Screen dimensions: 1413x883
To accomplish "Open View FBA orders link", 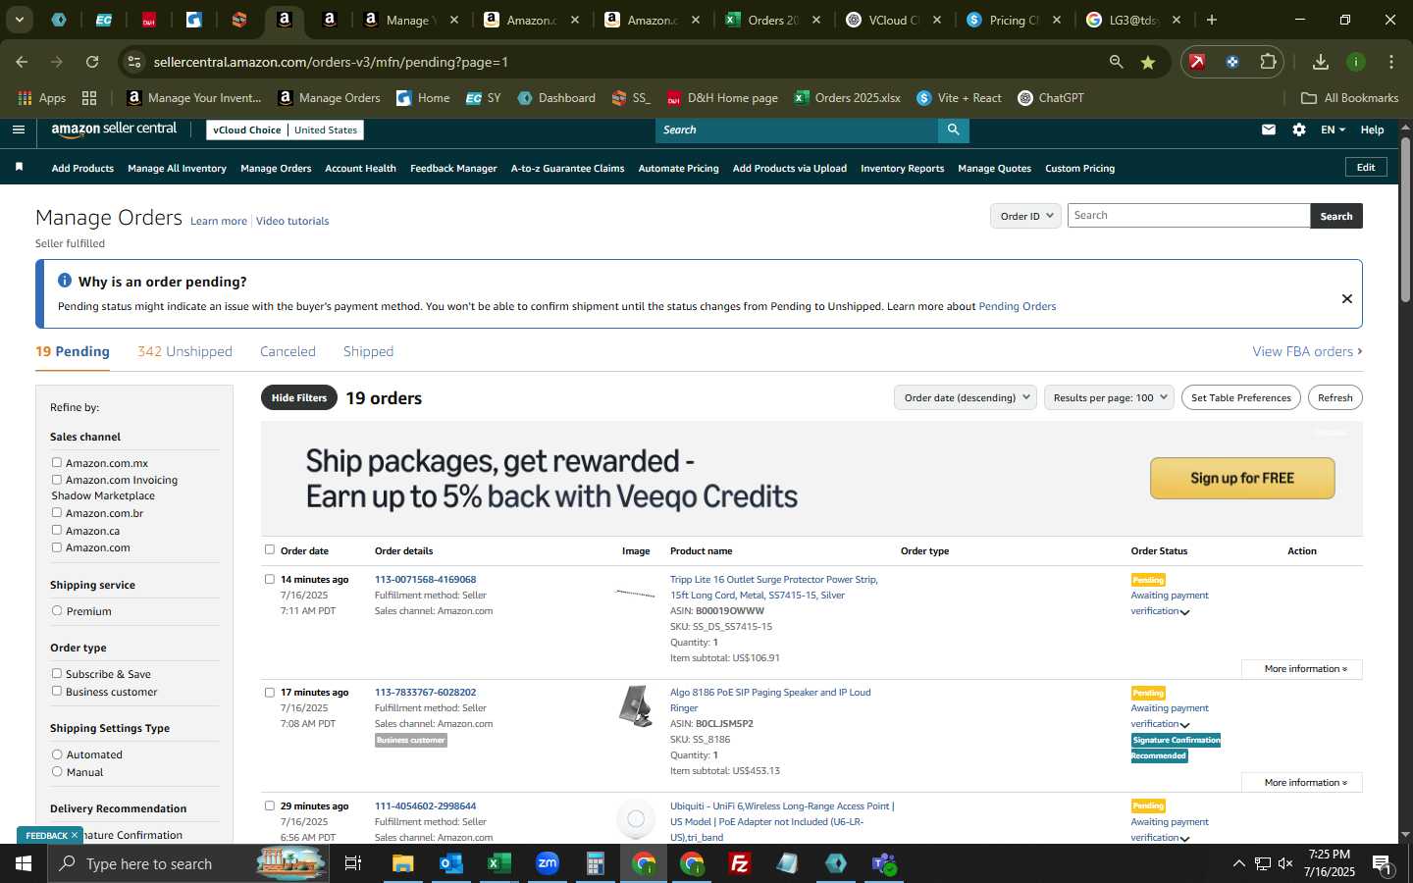I will (x=1307, y=351).
